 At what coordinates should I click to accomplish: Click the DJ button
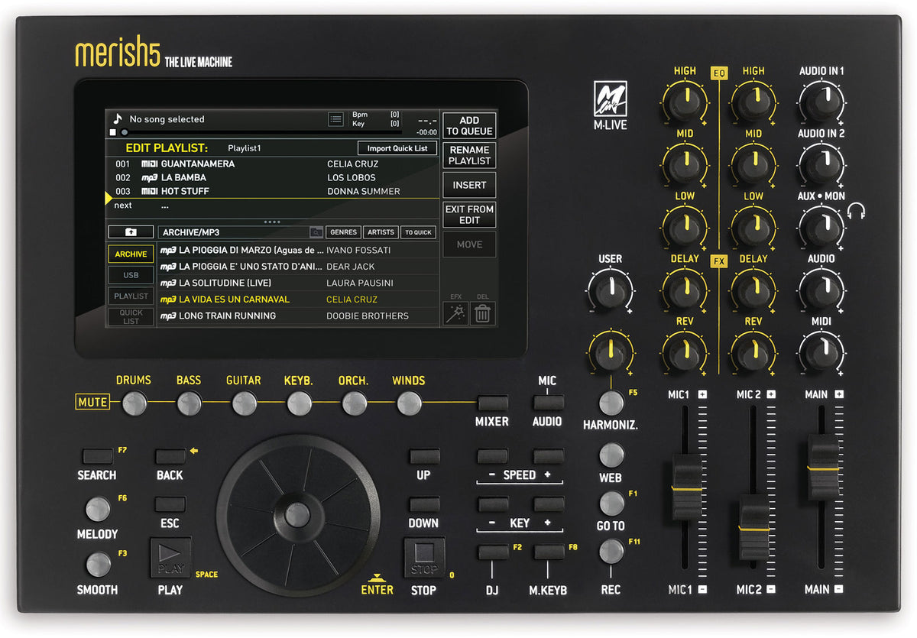pos(492,552)
